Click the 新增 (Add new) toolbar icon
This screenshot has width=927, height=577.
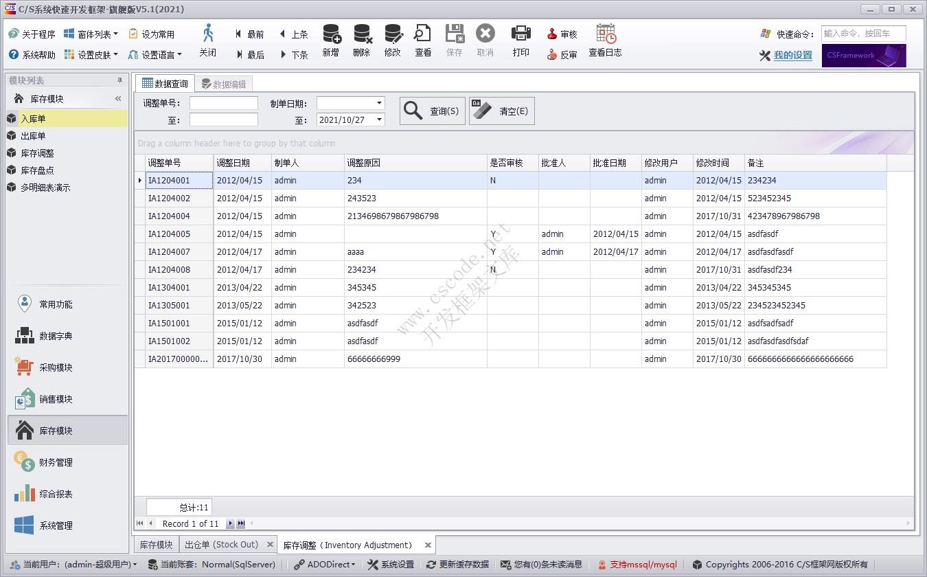pos(331,34)
